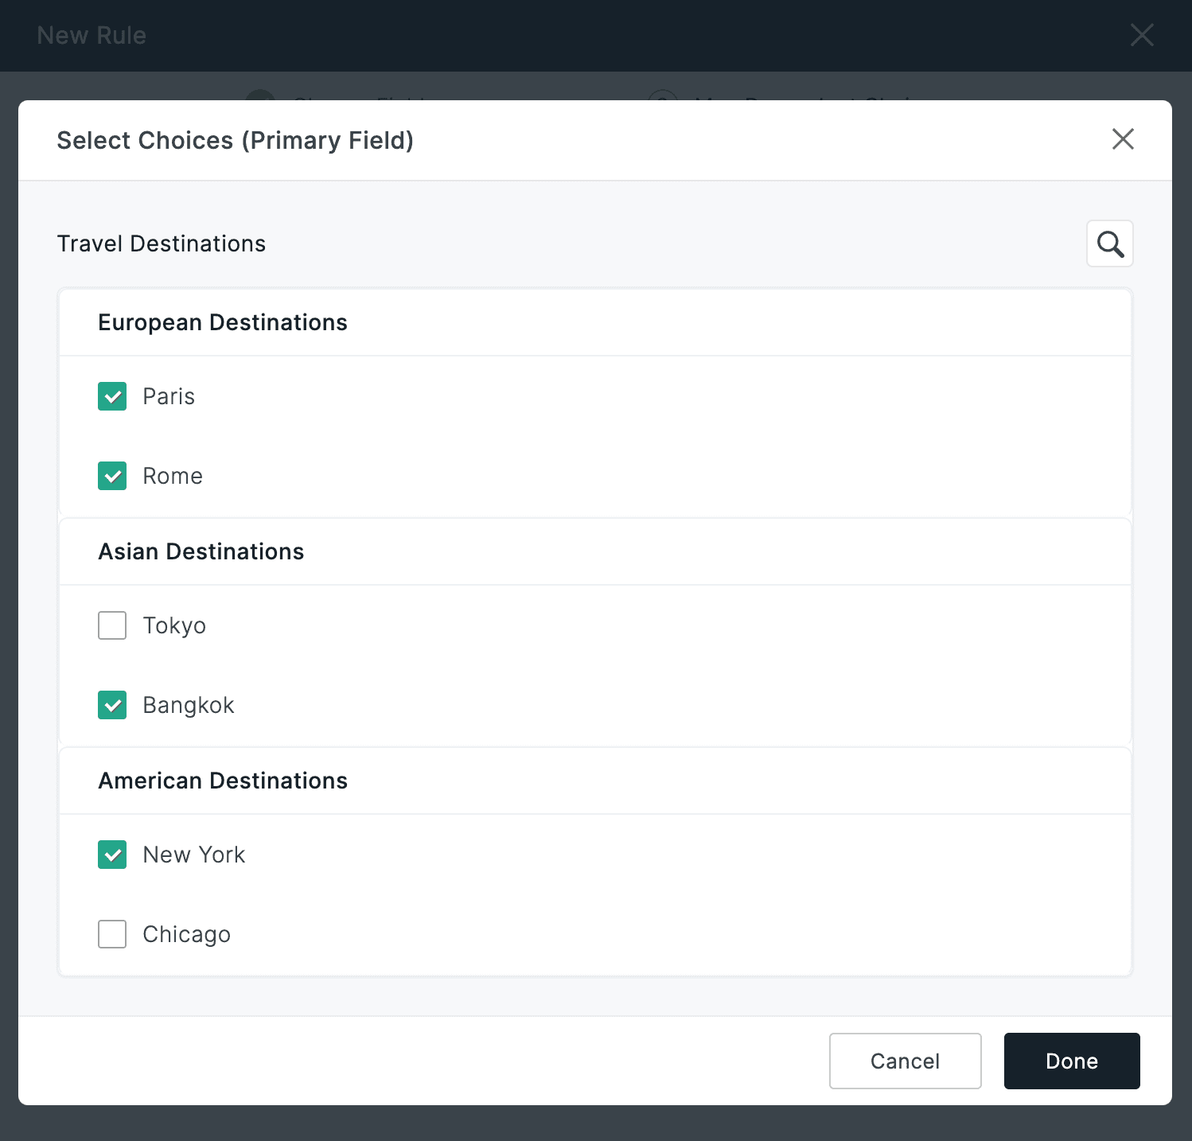Close the Select Choices dialog
The height and width of the screenshot is (1141, 1192).
pyautogui.click(x=1123, y=139)
